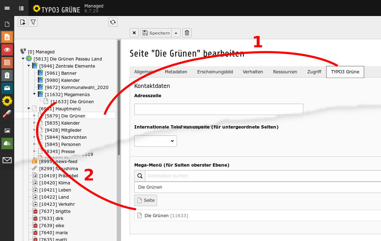381x241 pixels.
Task: Select [10421] Leben shortcut page
Action: (55, 190)
